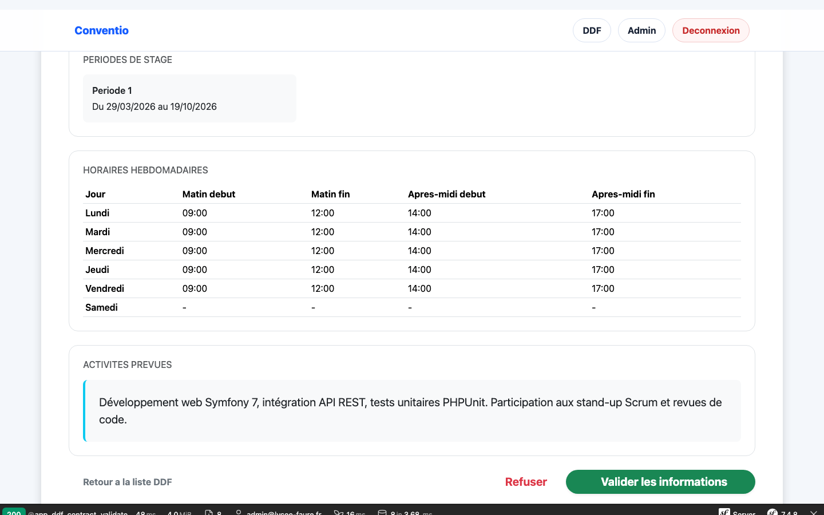
Task: Click the Apres-midi debut column header
Action: click(447, 194)
